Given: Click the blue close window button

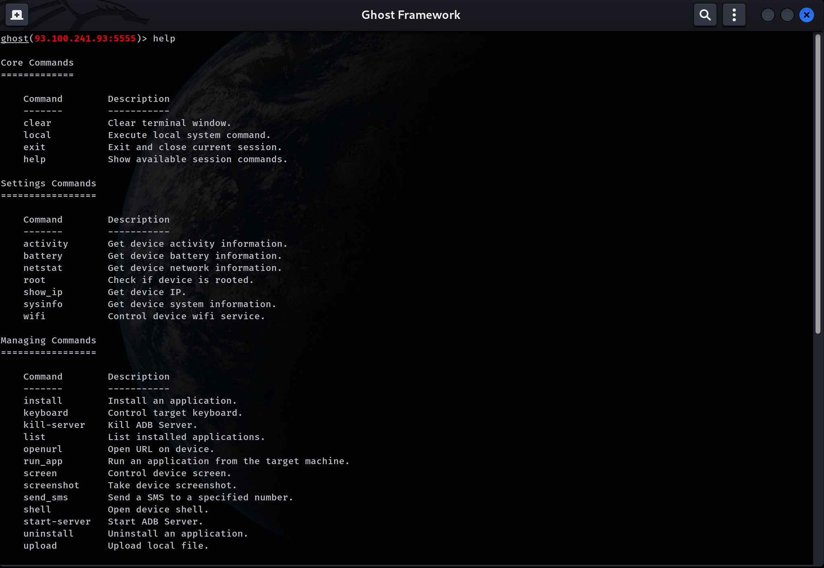Looking at the screenshot, I should [x=806, y=15].
